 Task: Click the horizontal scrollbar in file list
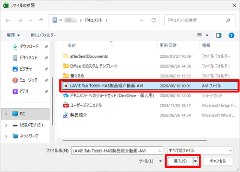(x=135, y=140)
